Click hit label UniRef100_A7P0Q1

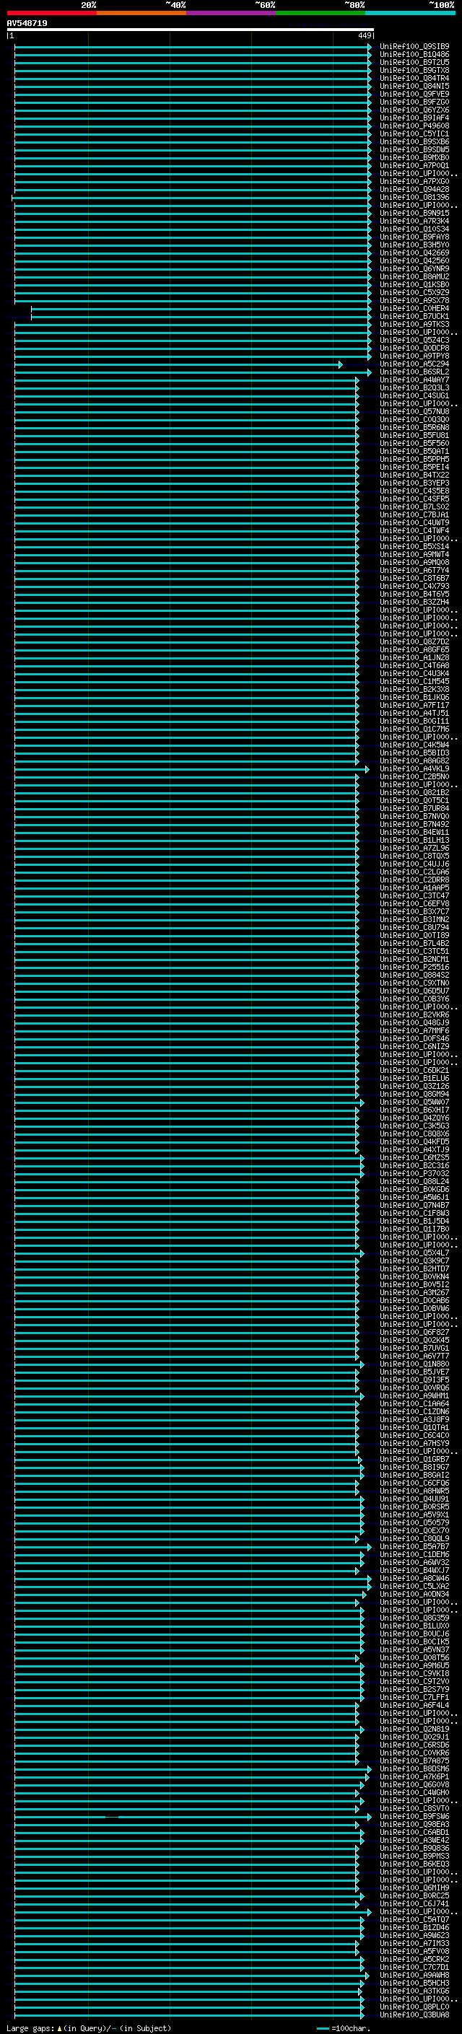point(414,166)
